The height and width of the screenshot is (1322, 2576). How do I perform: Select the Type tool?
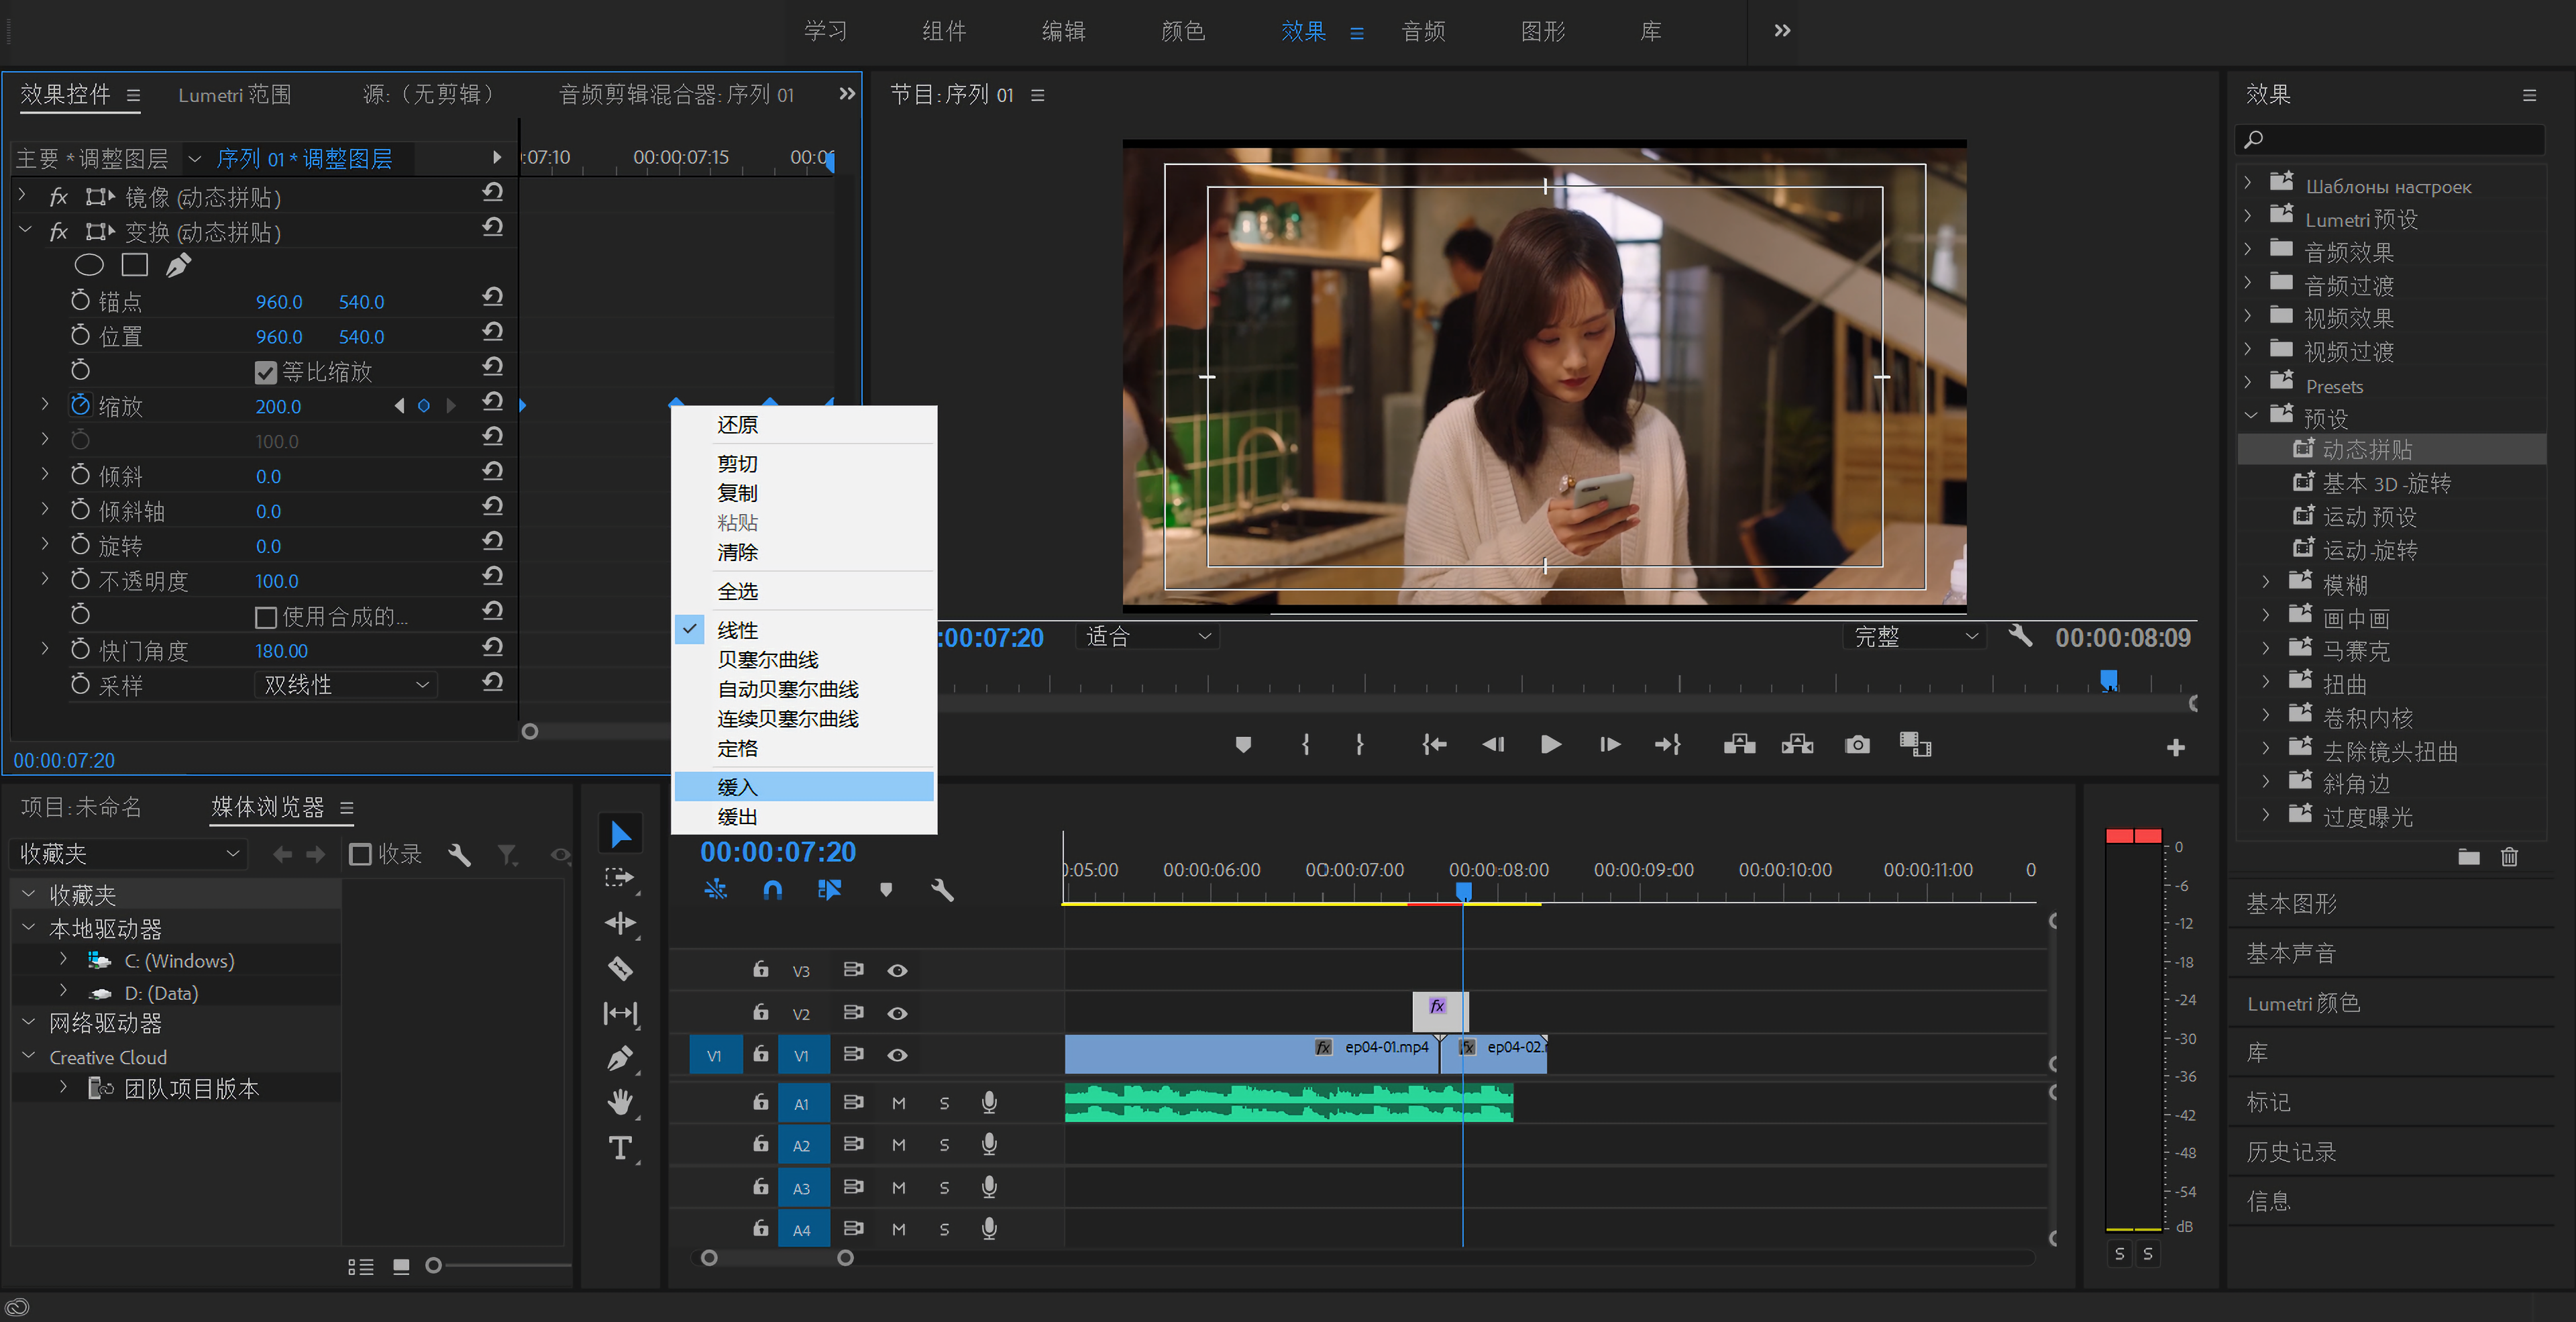[x=620, y=1148]
